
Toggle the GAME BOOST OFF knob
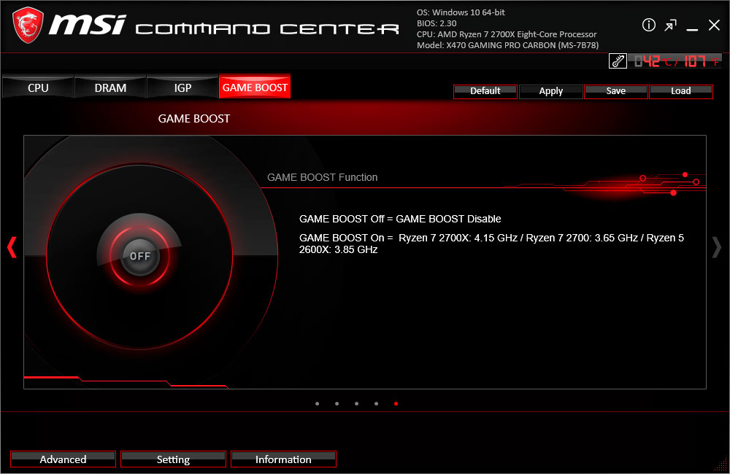[x=139, y=257]
